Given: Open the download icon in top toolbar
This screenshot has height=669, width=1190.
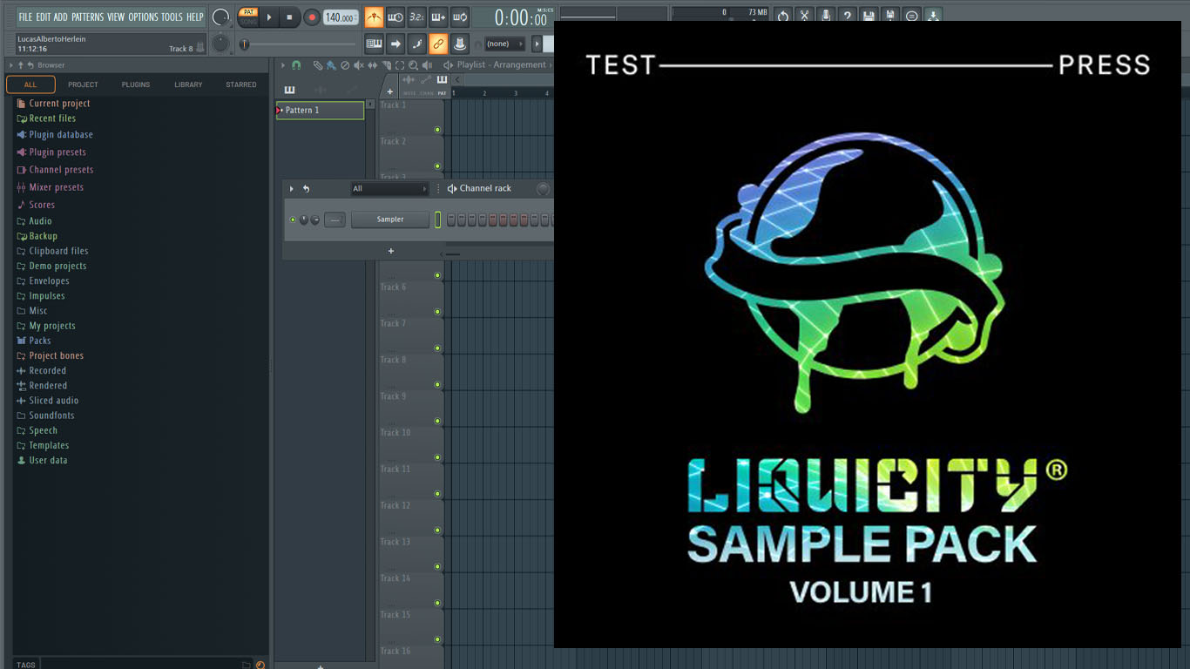Looking at the screenshot, I should [933, 16].
